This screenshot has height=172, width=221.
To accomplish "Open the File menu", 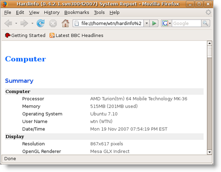I will pos(7,12).
